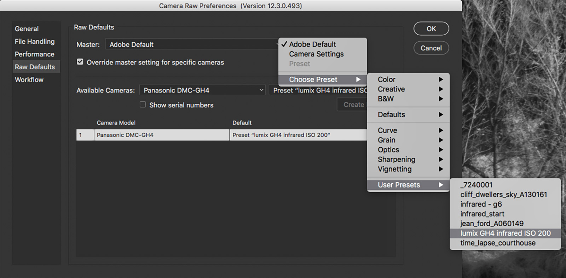Viewport: 566px width, 278px height.
Task: Open the File Handling preferences section
Action: point(35,41)
